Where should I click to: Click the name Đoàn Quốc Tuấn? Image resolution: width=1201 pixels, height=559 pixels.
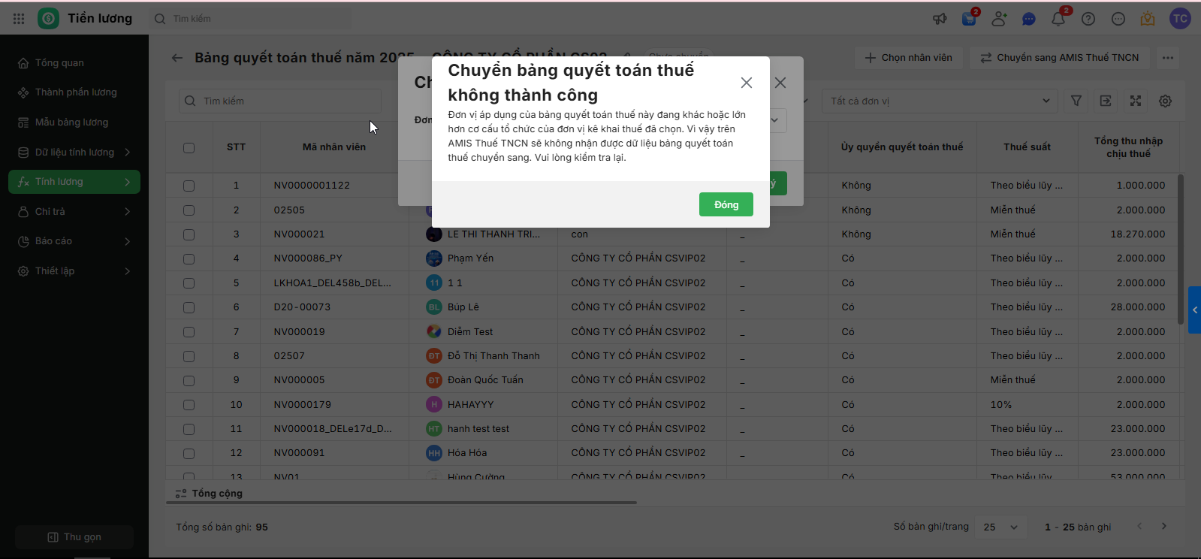(485, 380)
